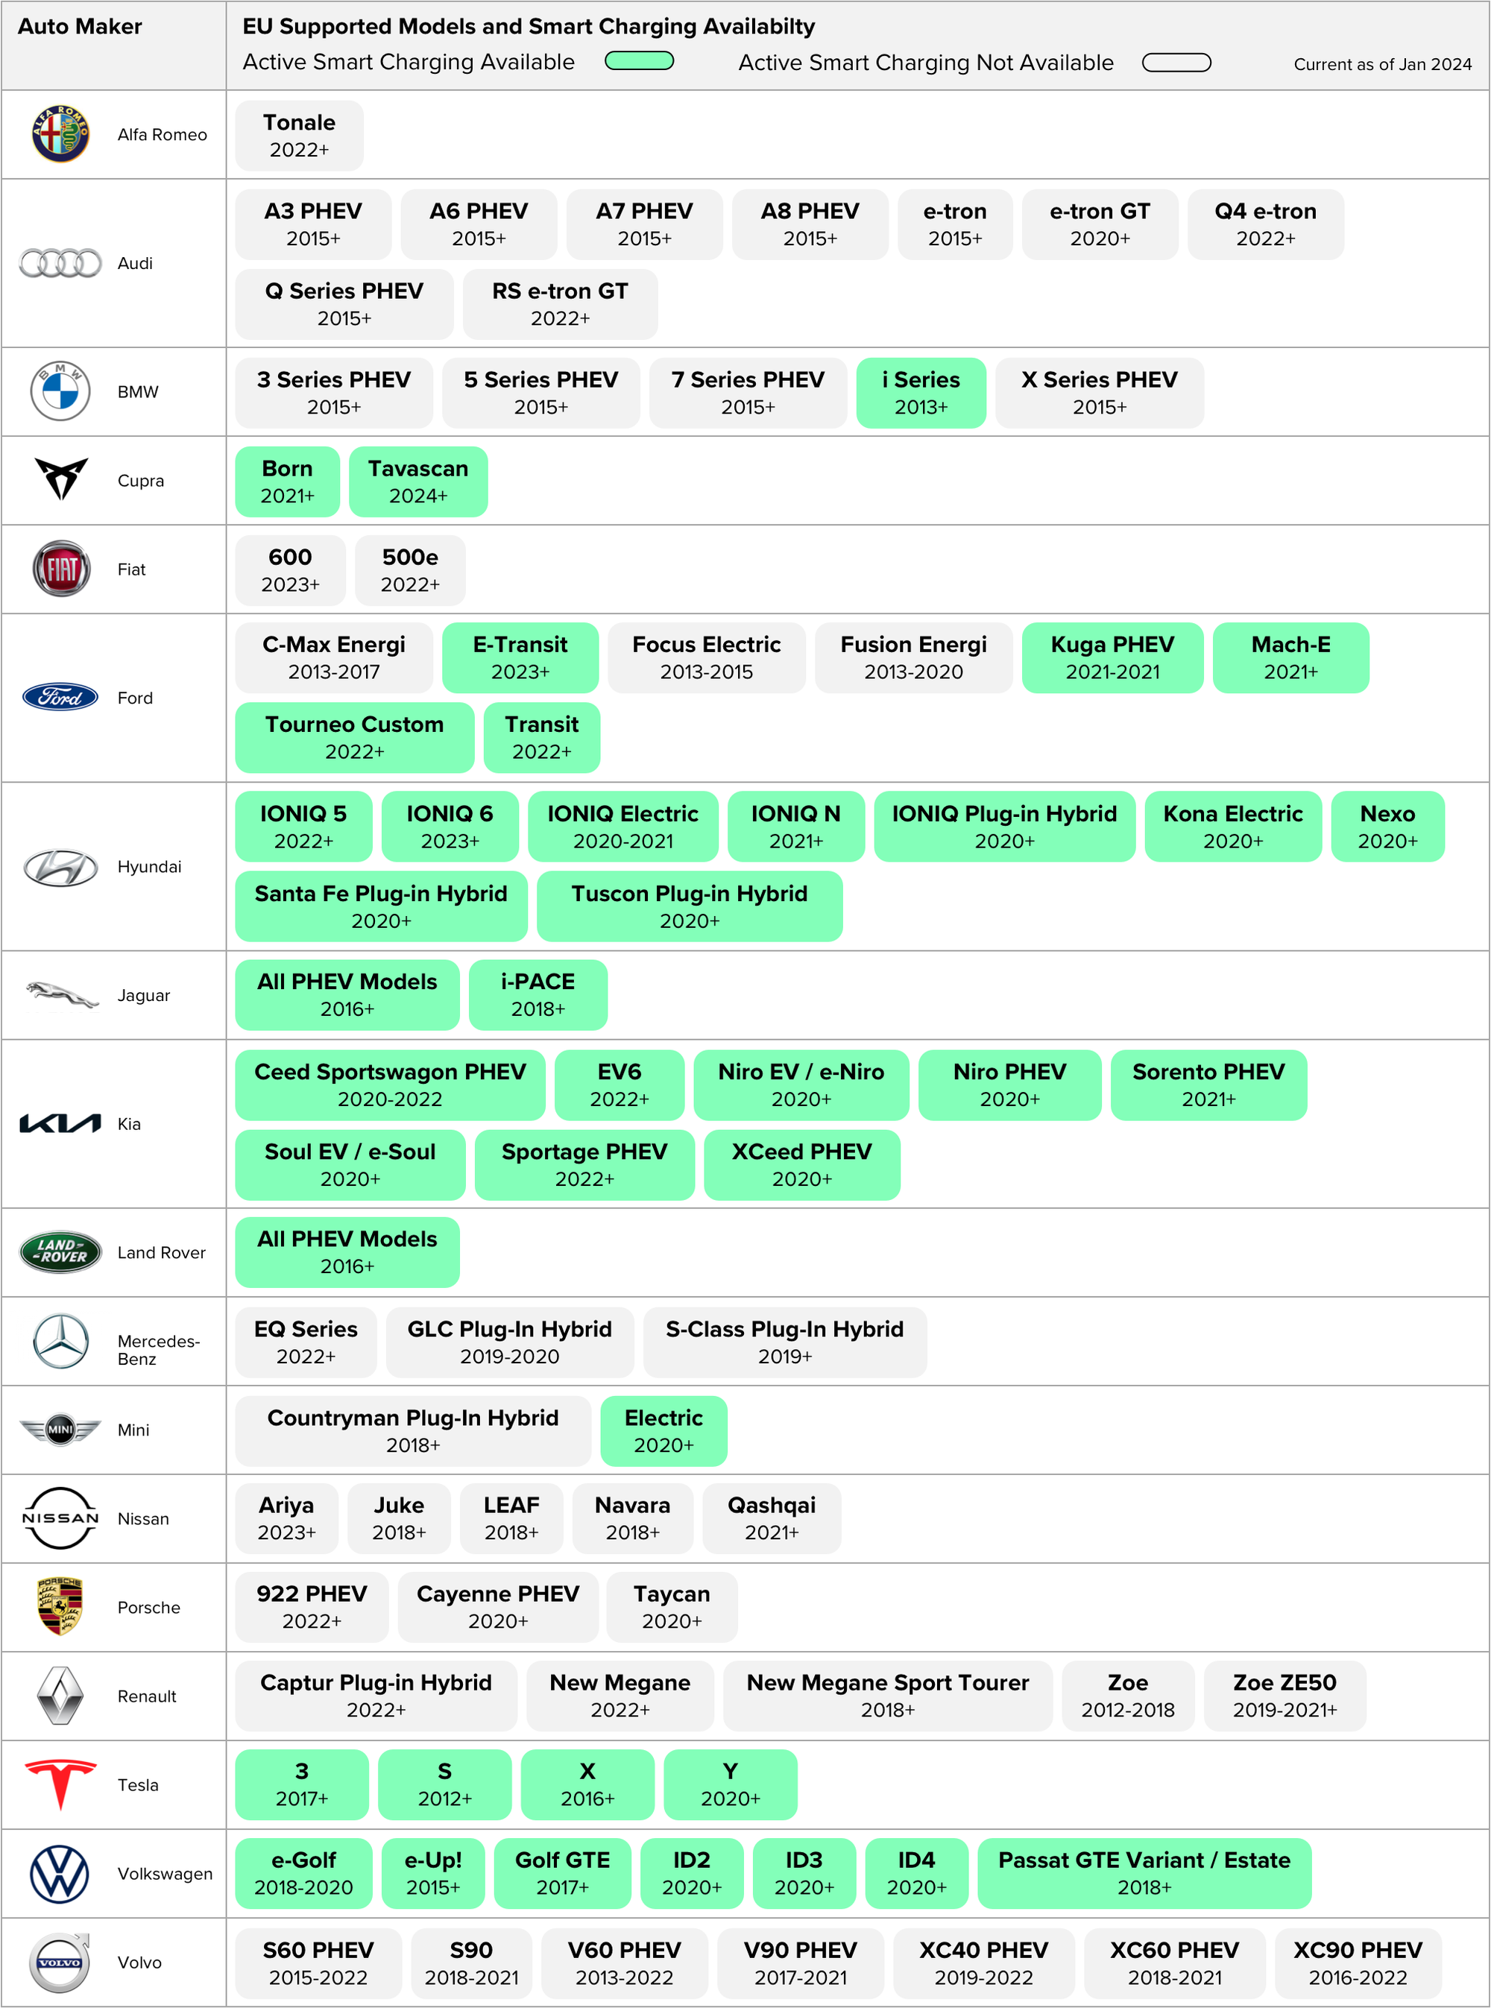This screenshot has width=1491, height=2008.
Task: Select the Tesla Model Y 2020+ tile
Action: (730, 1784)
